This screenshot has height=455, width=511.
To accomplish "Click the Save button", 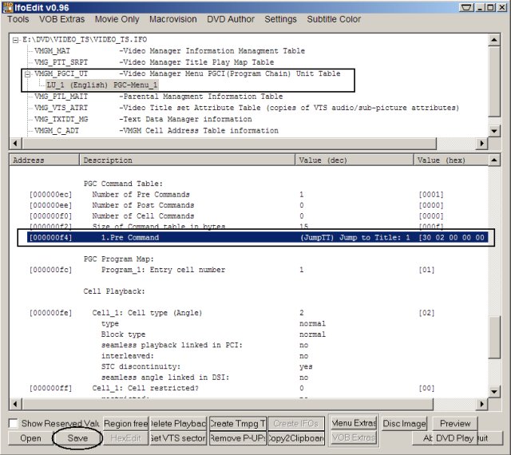I will (77, 438).
